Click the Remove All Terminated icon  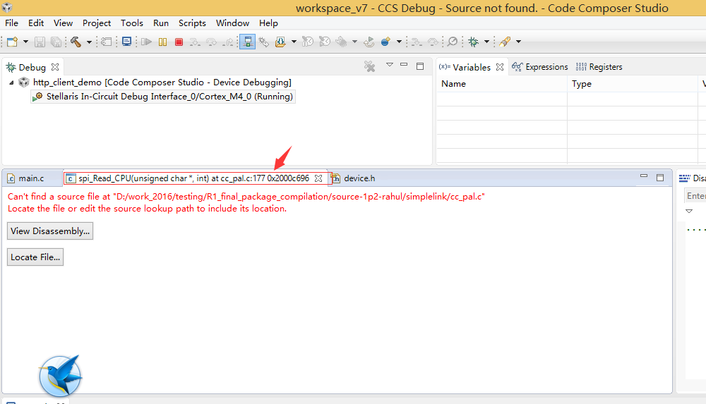pyautogui.click(x=370, y=66)
